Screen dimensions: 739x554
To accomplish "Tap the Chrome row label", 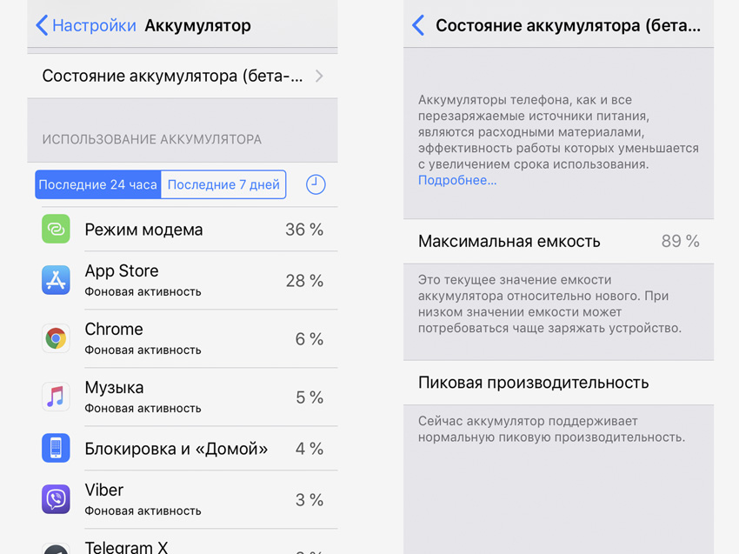I will (114, 330).
